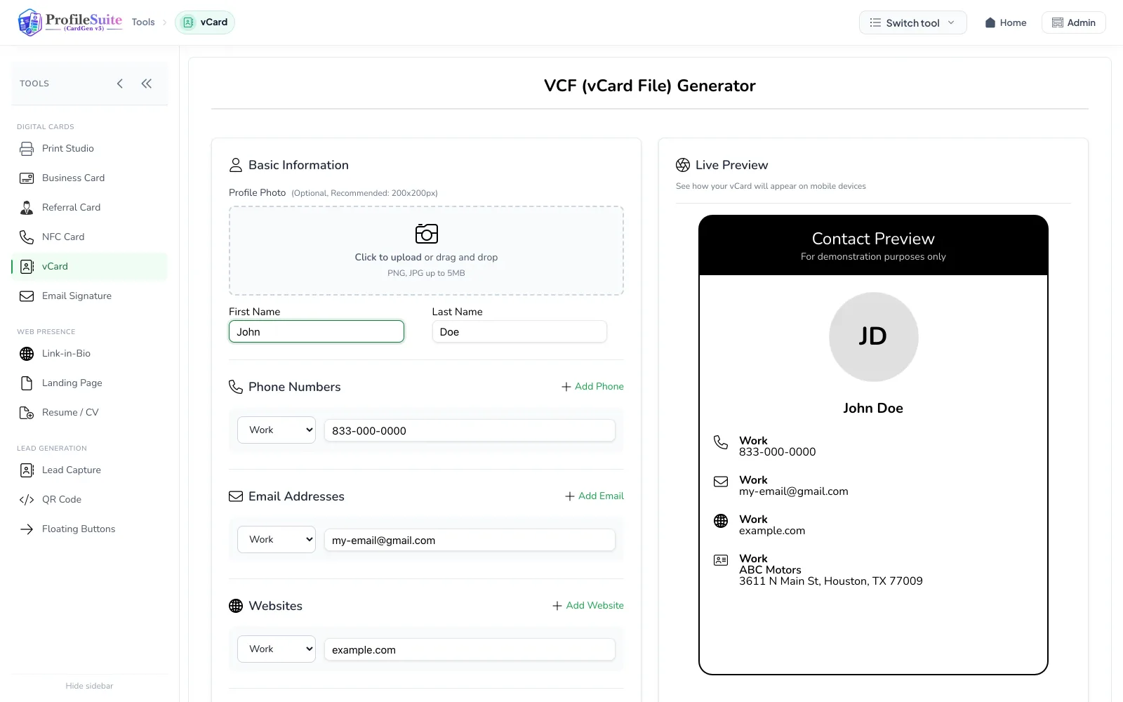Select the NFC Card phone icon

(x=27, y=237)
